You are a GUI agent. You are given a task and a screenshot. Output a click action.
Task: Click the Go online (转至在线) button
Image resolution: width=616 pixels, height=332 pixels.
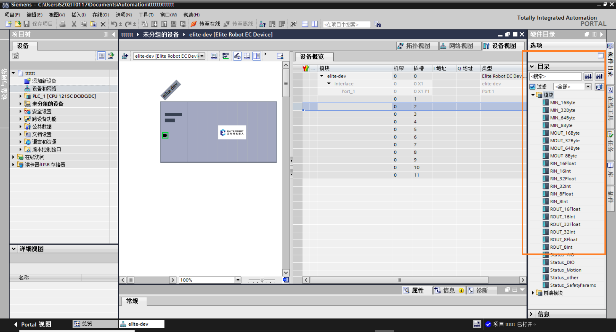click(x=205, y=24)
